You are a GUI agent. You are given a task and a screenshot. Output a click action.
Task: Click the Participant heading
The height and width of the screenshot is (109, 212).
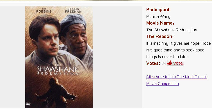coord(158,10)
